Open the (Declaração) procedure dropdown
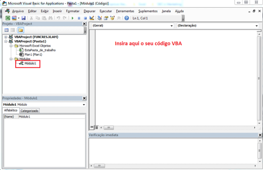Viewport: 263px width, 170px height. tap(256, 26)
